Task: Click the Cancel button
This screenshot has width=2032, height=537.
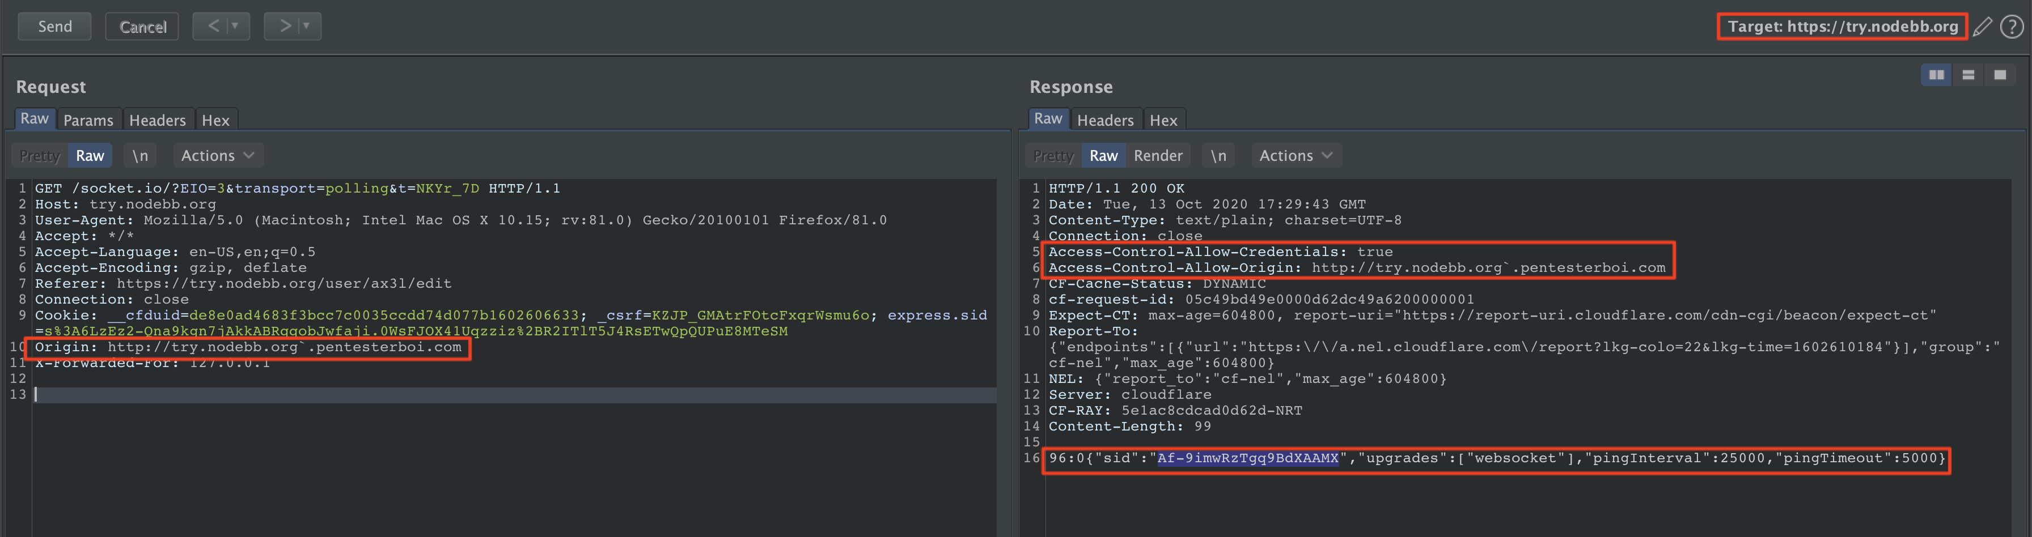Action: [142, 26]
